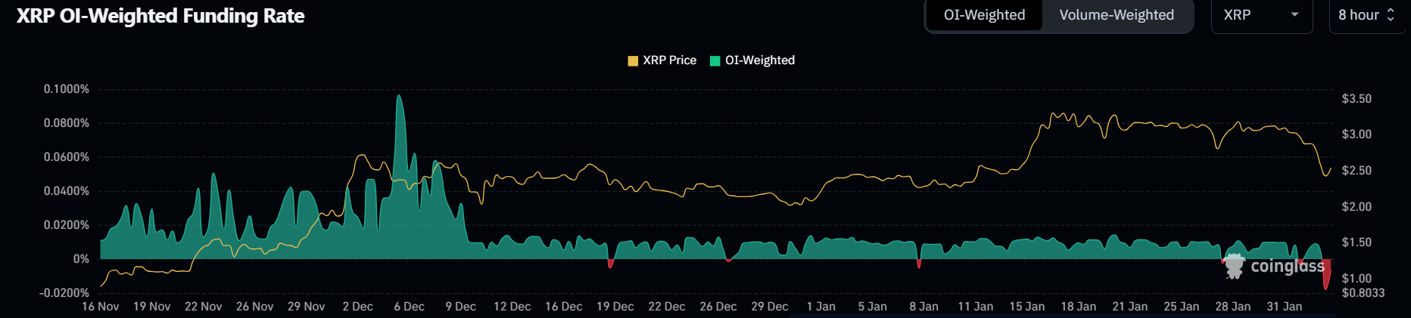The width and height of the screenshot is (1411, 318).
Task: Click the 0.0400% funding rate axis label
Action: (x=67, y=191)
